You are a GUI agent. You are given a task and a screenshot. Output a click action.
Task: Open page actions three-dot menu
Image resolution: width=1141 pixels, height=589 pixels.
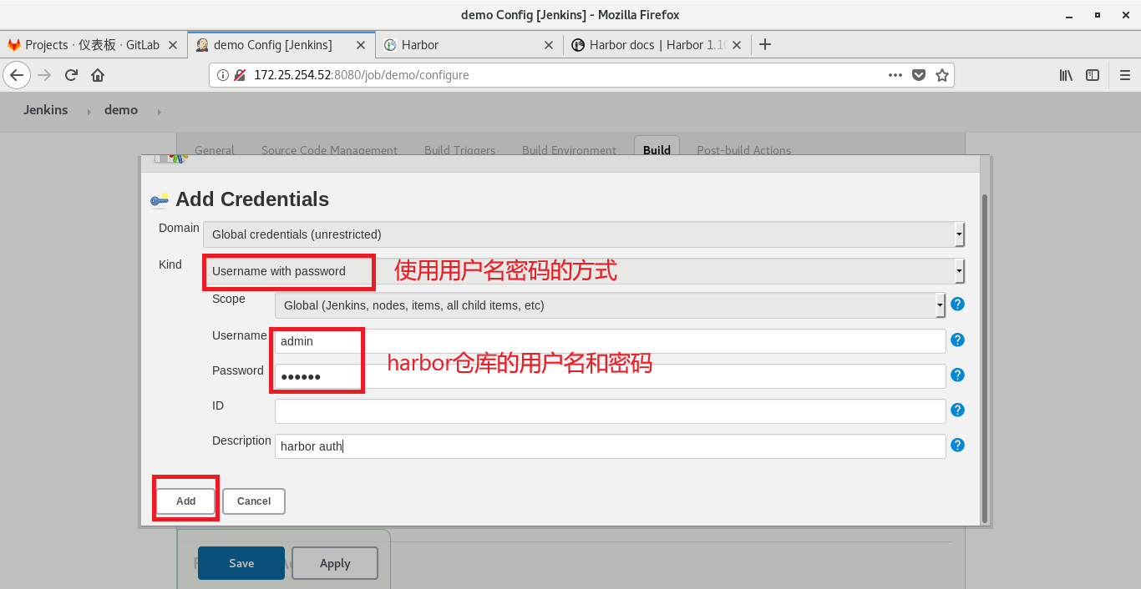pyautogui.click(x=895, y=75)
